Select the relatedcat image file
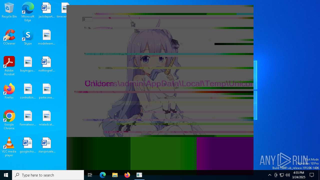Viewport: 320px width, 180px height. 46,118
